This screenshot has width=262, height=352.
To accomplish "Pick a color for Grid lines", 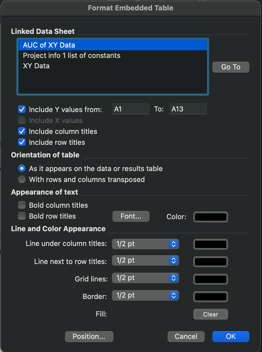I will [x=210, y=279].
